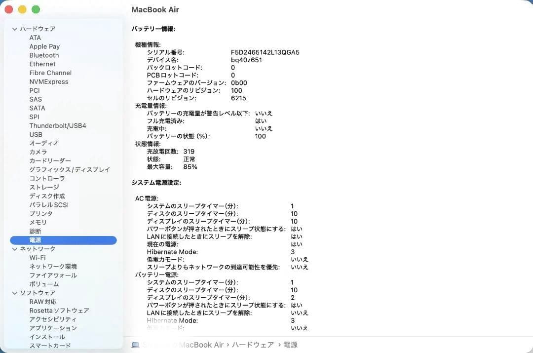Select Apple Pay hardware information

click(x=44, y=46)
